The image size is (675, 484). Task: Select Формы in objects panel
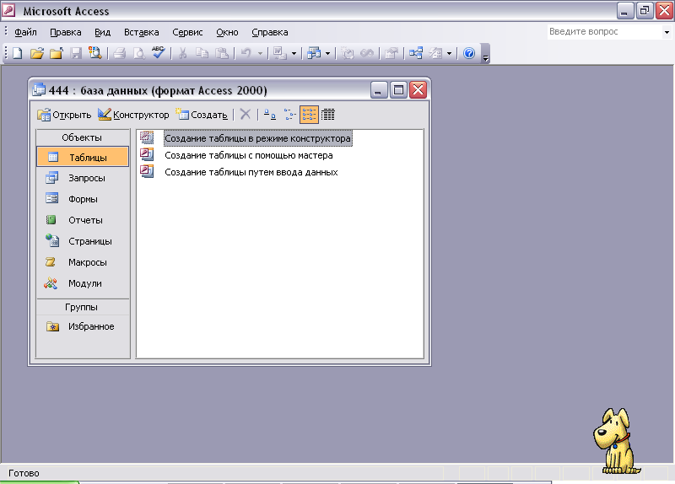[x=83, y=199]
